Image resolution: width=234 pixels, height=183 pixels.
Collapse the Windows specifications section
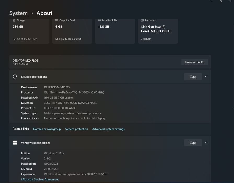[206, 142]
